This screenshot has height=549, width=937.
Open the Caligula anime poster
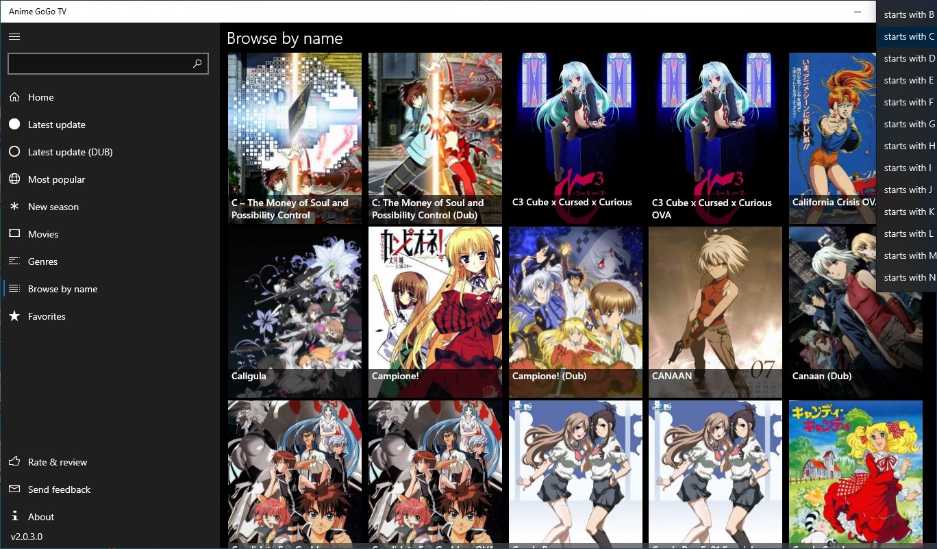pos(295,312)
